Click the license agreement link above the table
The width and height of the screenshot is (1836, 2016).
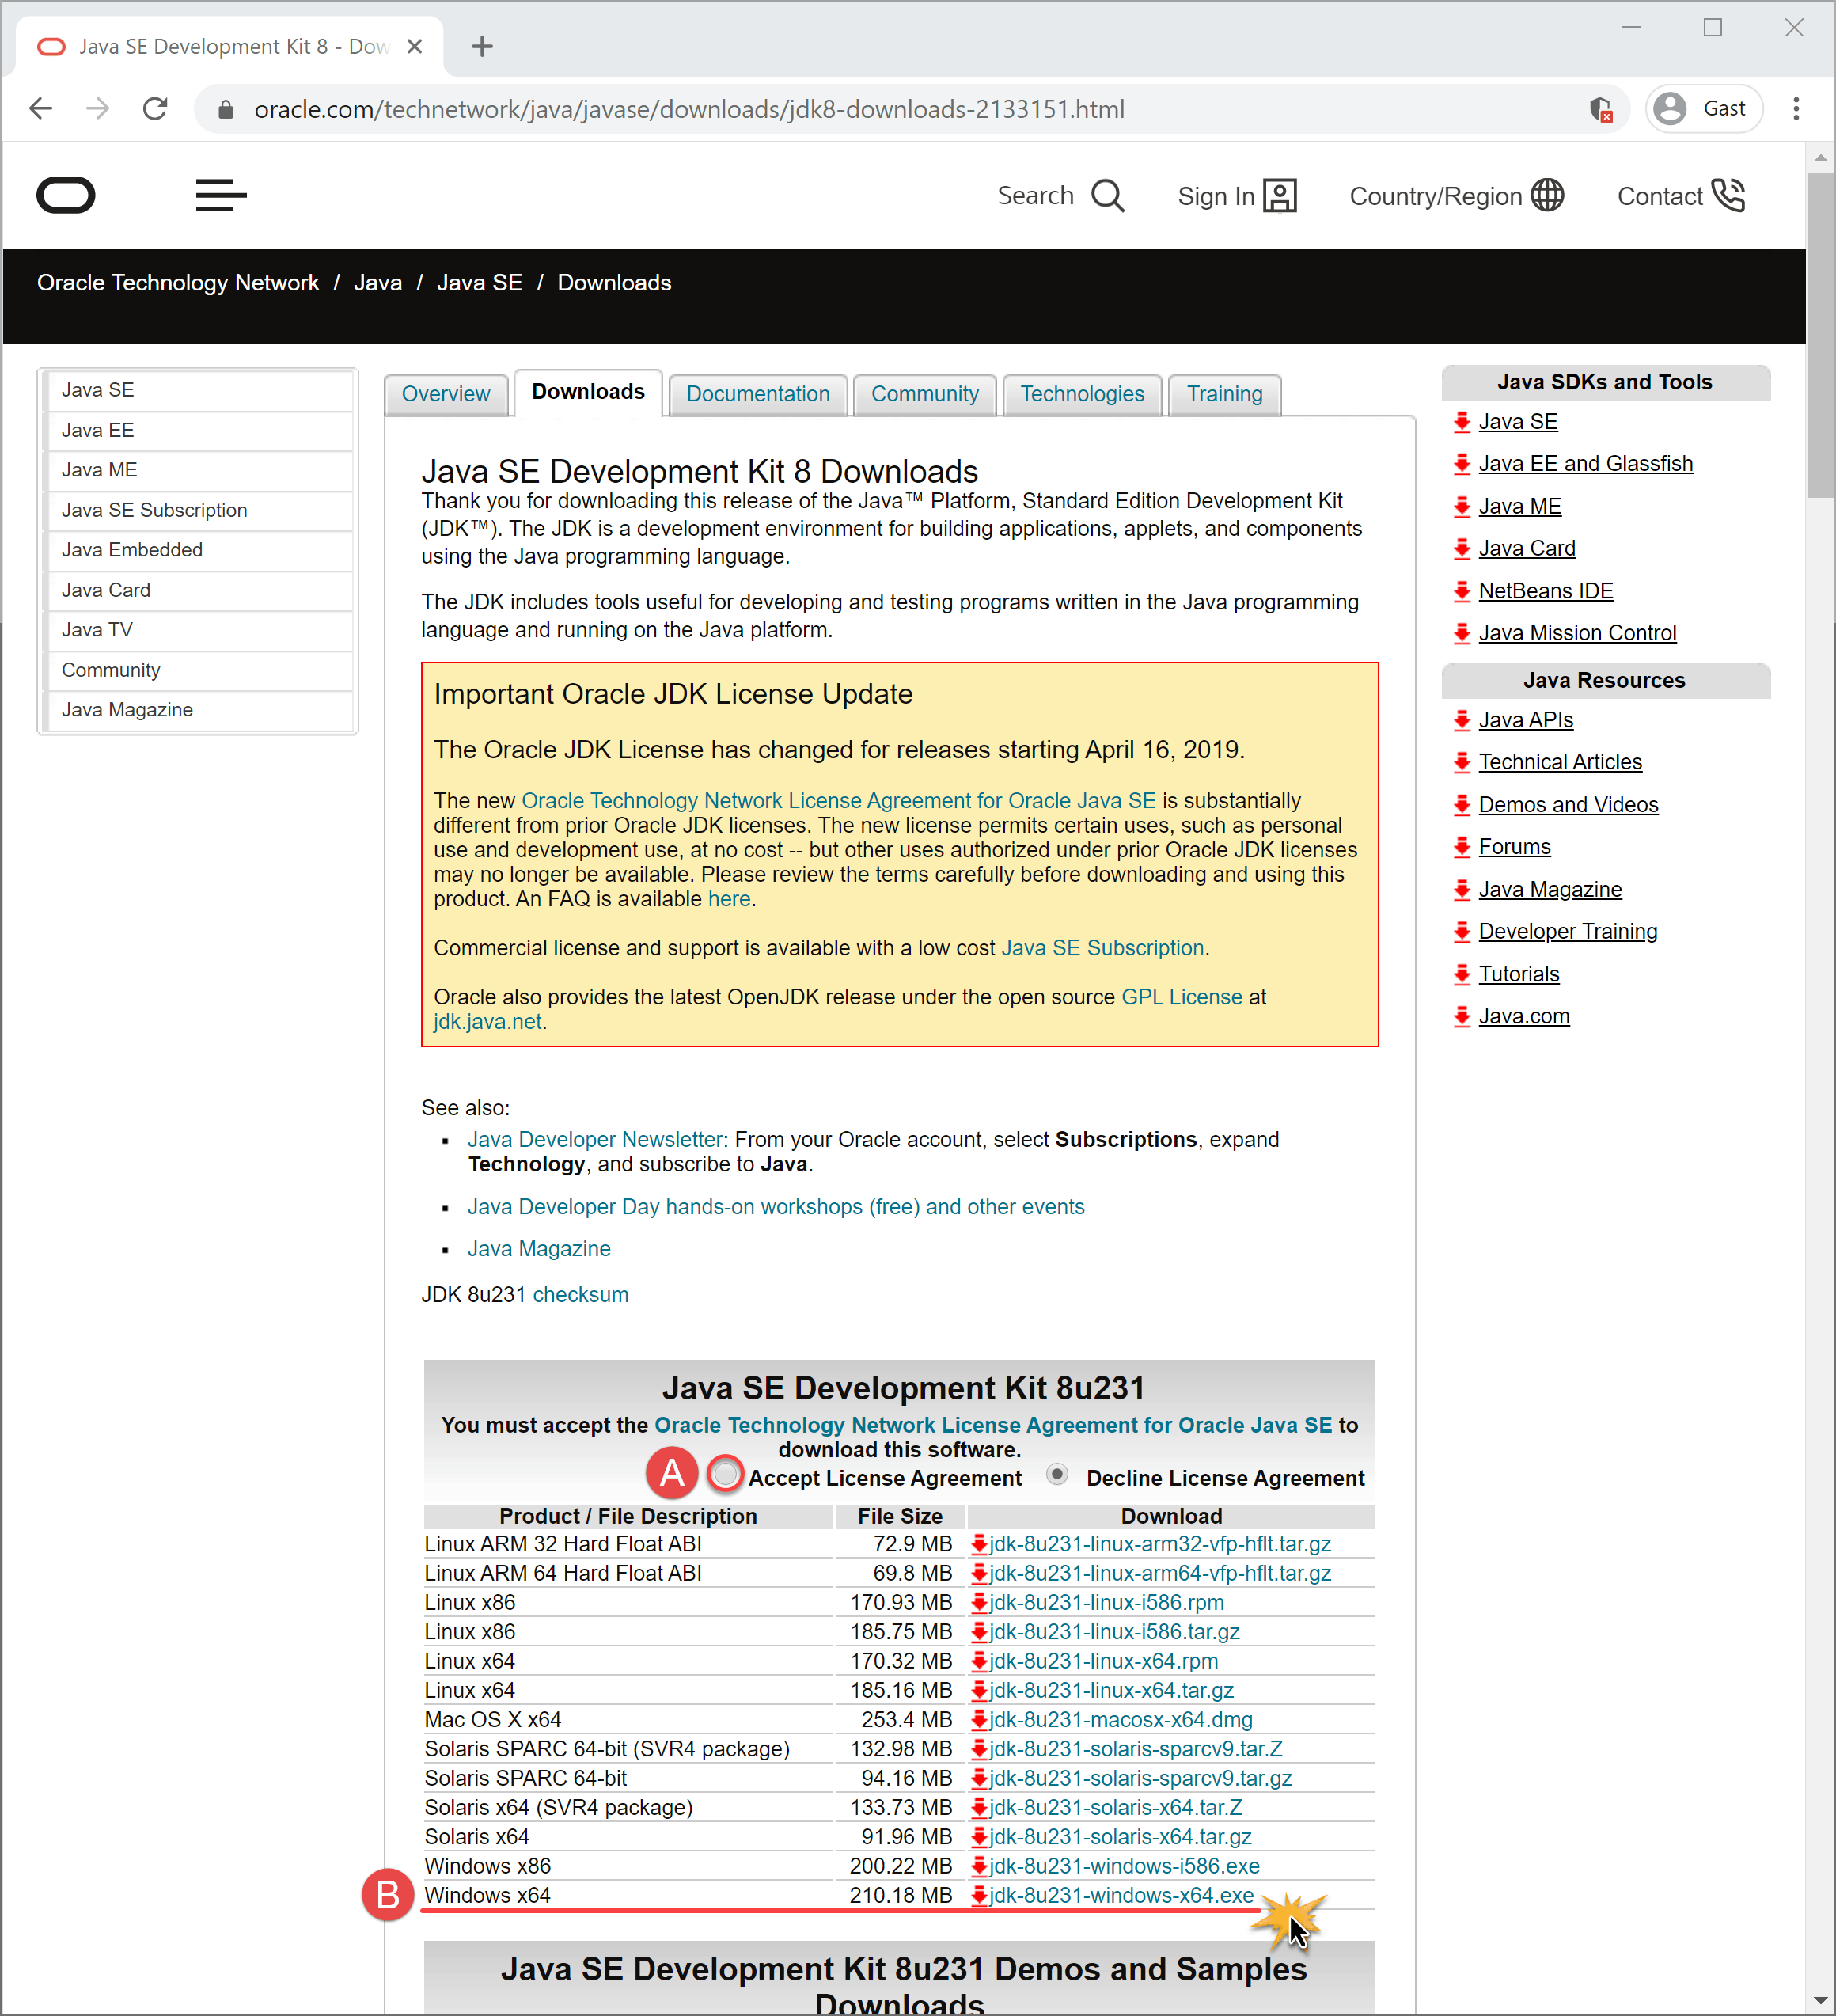[x=993, y=1425]
